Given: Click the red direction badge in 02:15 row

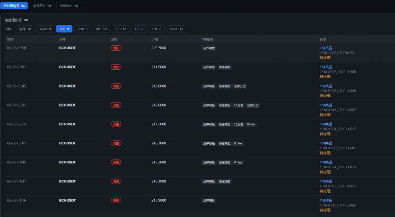Looking at the screenshot, I should [x=116, y=124].
